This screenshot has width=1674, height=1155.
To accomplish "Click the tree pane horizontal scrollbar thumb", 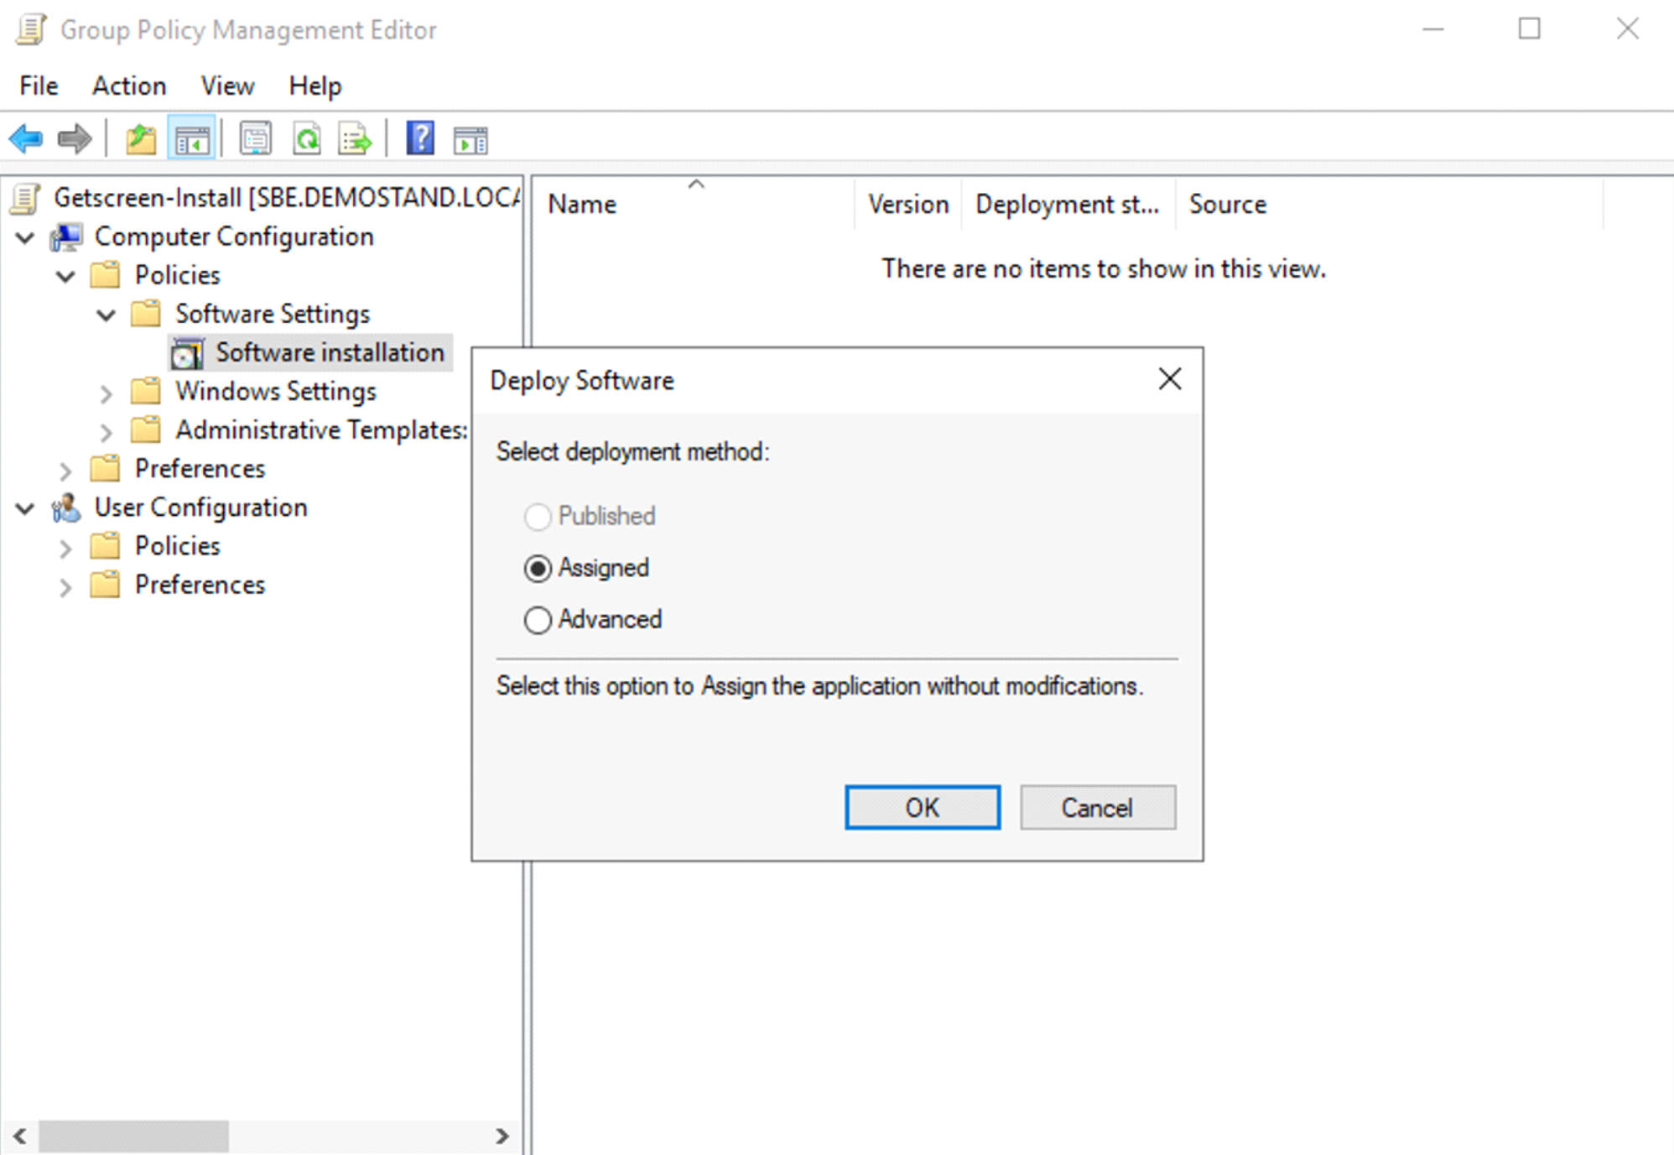I will [134, 1137].
